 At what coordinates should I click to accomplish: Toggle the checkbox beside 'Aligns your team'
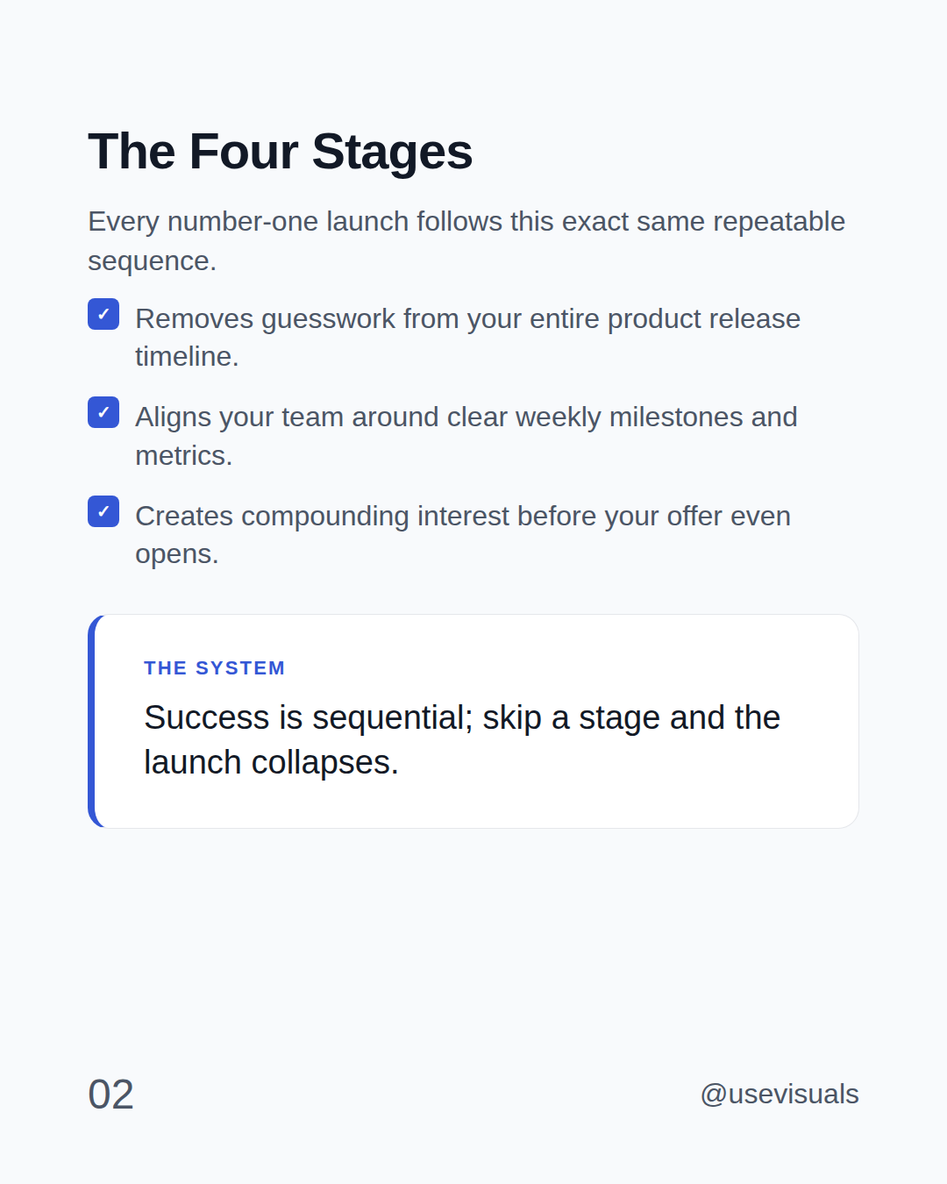pos(103,412)
